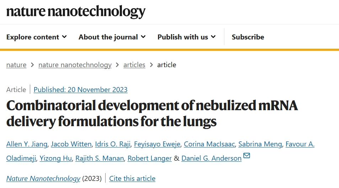This screenshot has width=339, height=188.
Task: Click the Cite this article link
Action: point(132,178)
